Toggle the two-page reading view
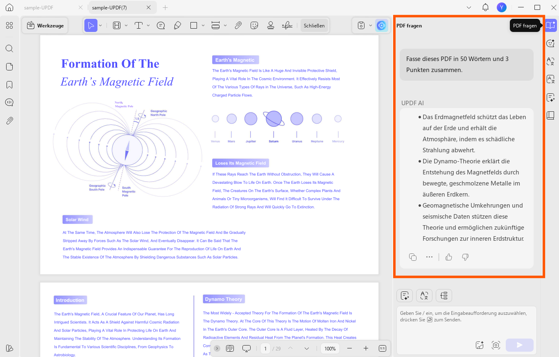The height and width of the screenshot is (357, 559). (230, 348)
